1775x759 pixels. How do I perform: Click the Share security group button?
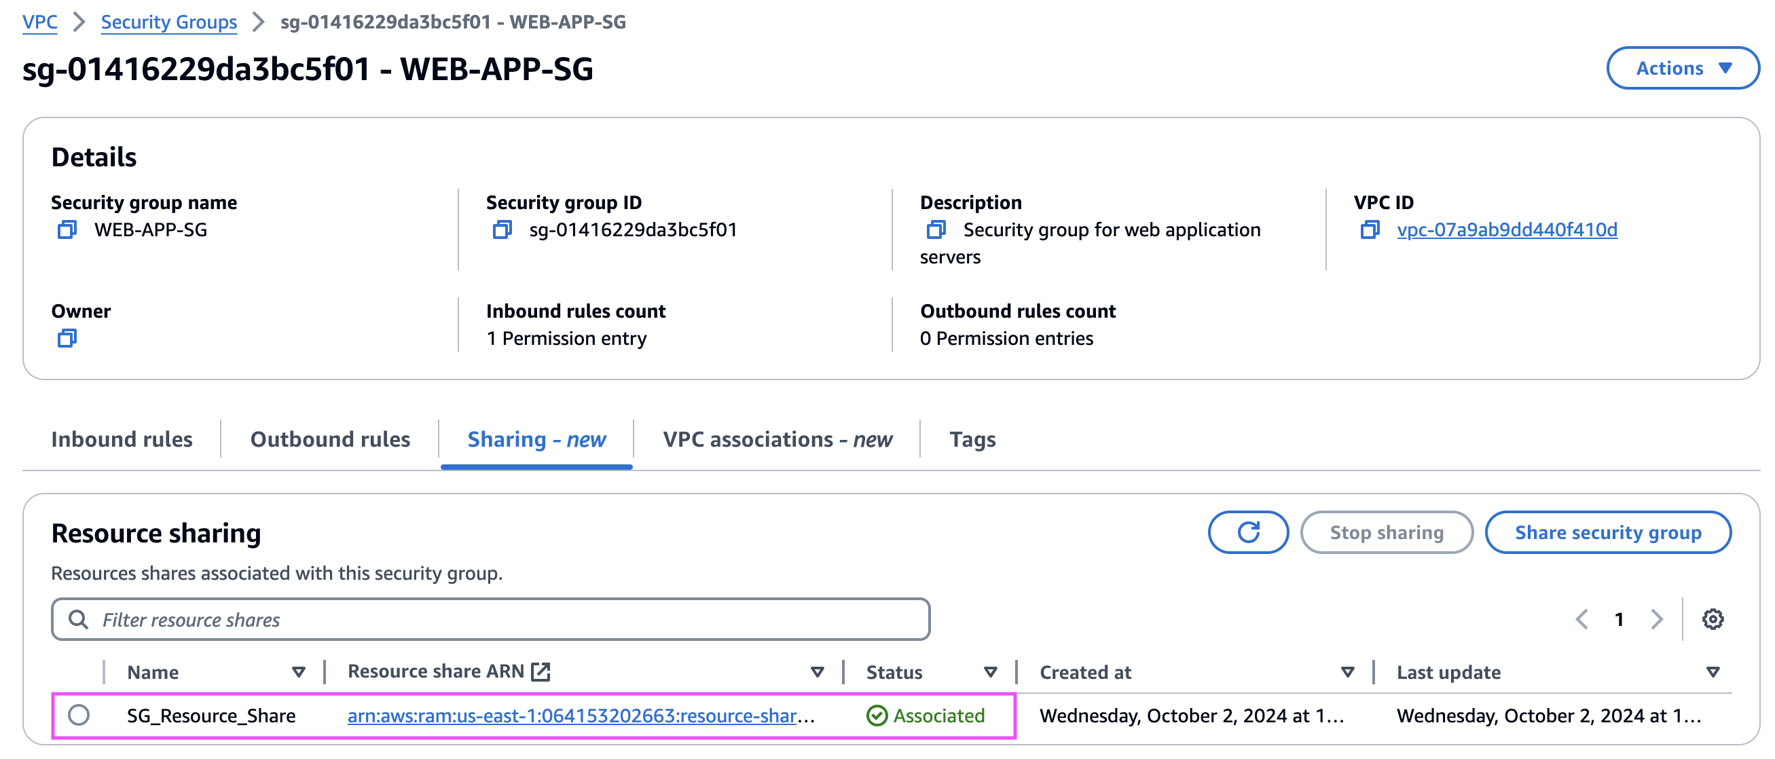(x=1607, y=532)
